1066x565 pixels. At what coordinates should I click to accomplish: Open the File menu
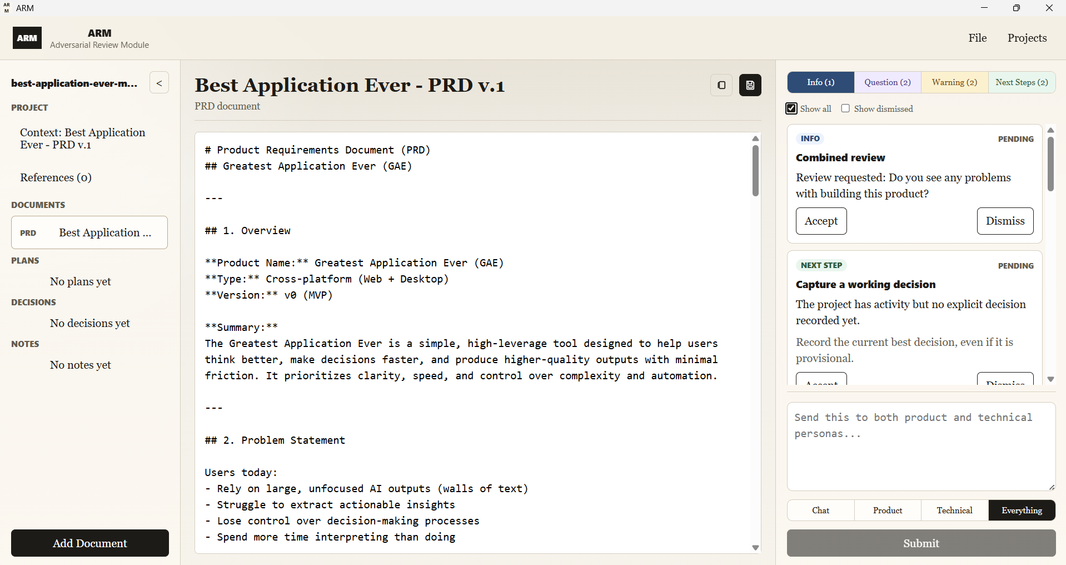(978, 38)
